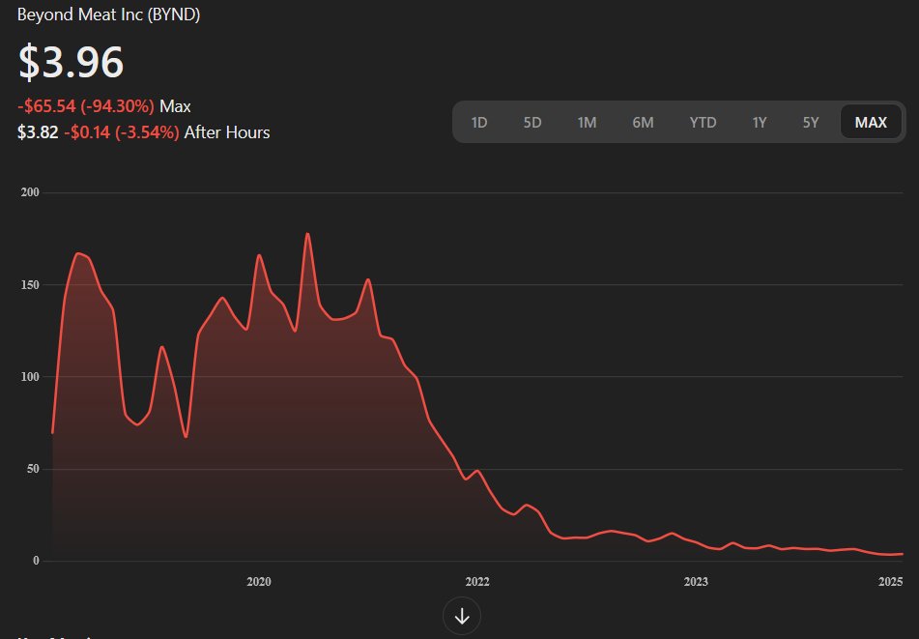Select the 5D time range
This screenshot has width=919, height=639.
point(532,122)
